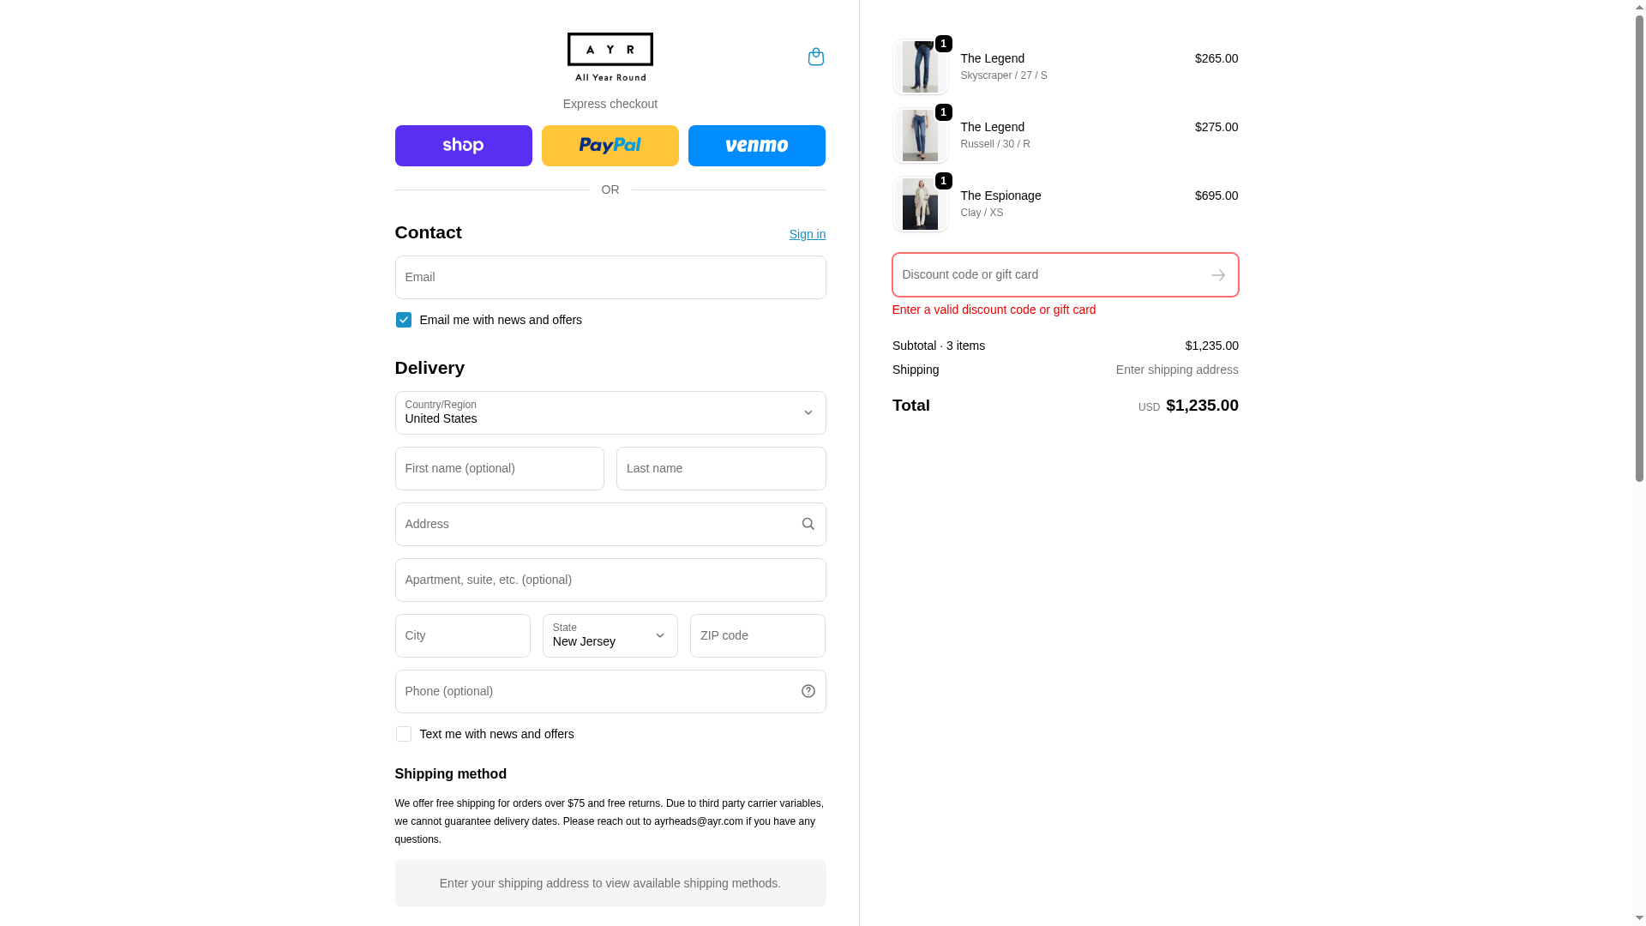The width and height of the screenshot is (1646, 926).
Task: Open the Country/Region dropdown
Action: [x=610, y=412]
